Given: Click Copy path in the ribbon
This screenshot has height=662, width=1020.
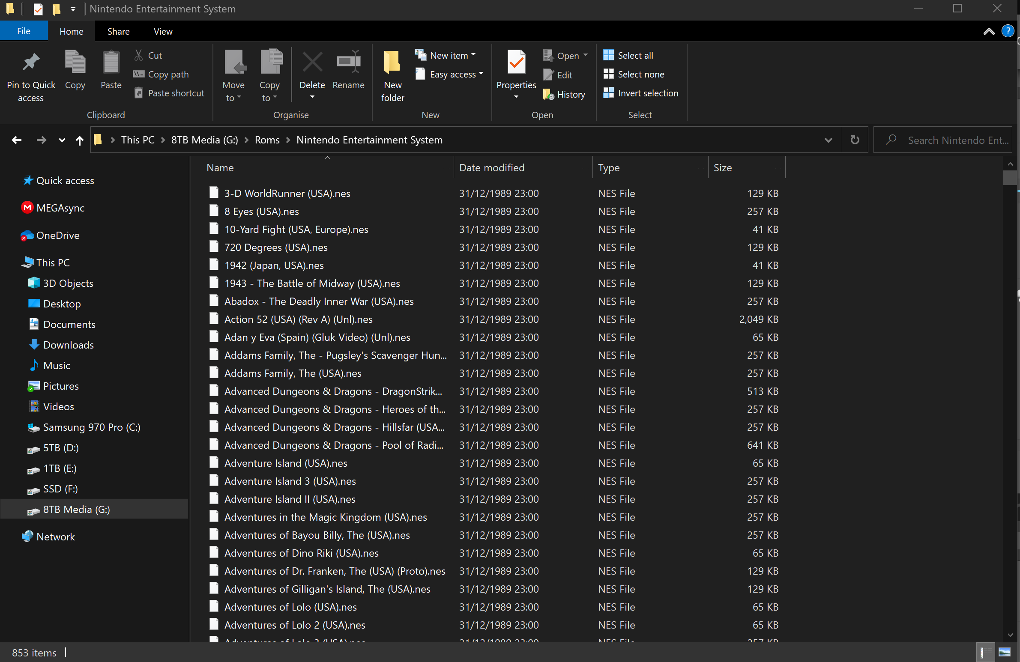Looking at the screenshot, I should point(161,74).
